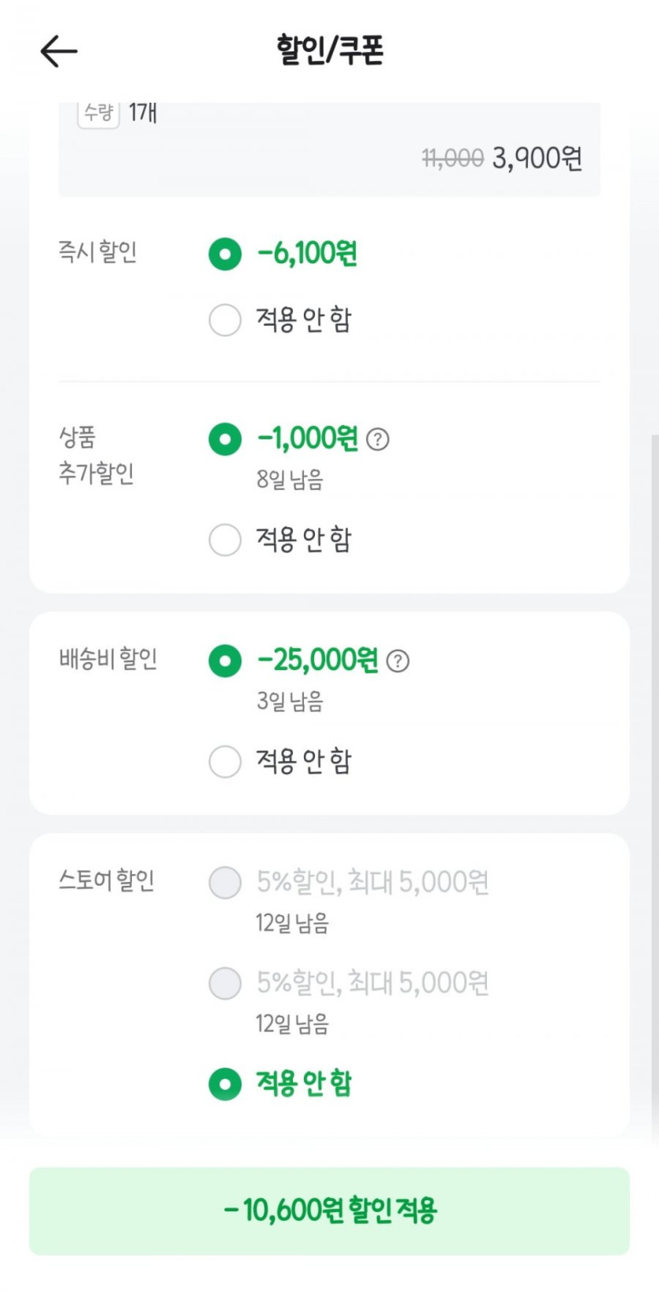Go back using the arrow icon
This screenshot has height=1292, width=659.
[x=59, y=52]
